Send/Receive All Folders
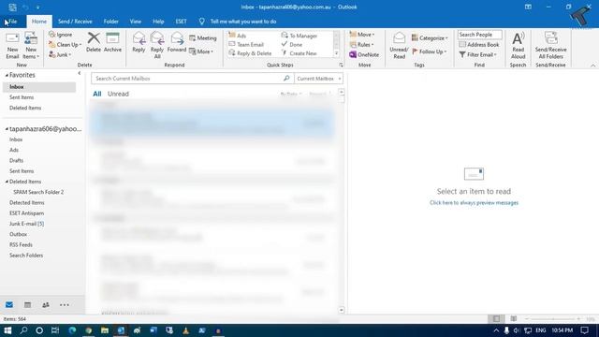The image size is (599, 337). tap(550, 46)
